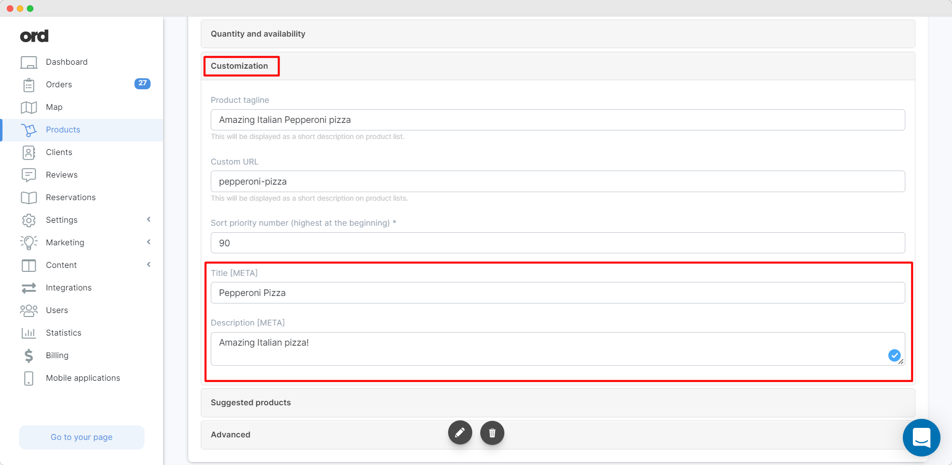
Task: Click the Users group icon
Action: point(29,311)
